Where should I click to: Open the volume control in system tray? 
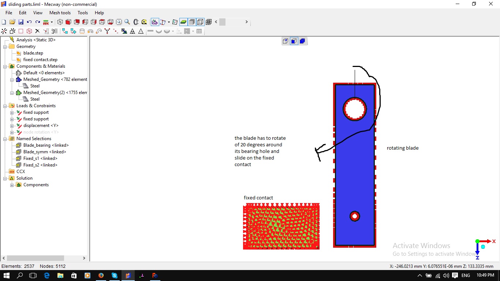tap(446, 275)
